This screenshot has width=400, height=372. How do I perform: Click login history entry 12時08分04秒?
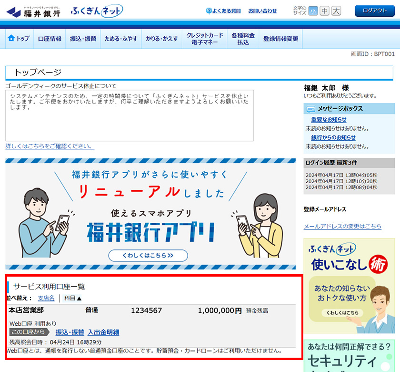tap(341, 187)
